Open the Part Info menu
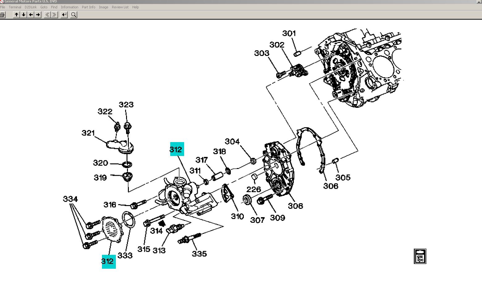The width and height of the screenshot is (482, 299). pos(88,7)
